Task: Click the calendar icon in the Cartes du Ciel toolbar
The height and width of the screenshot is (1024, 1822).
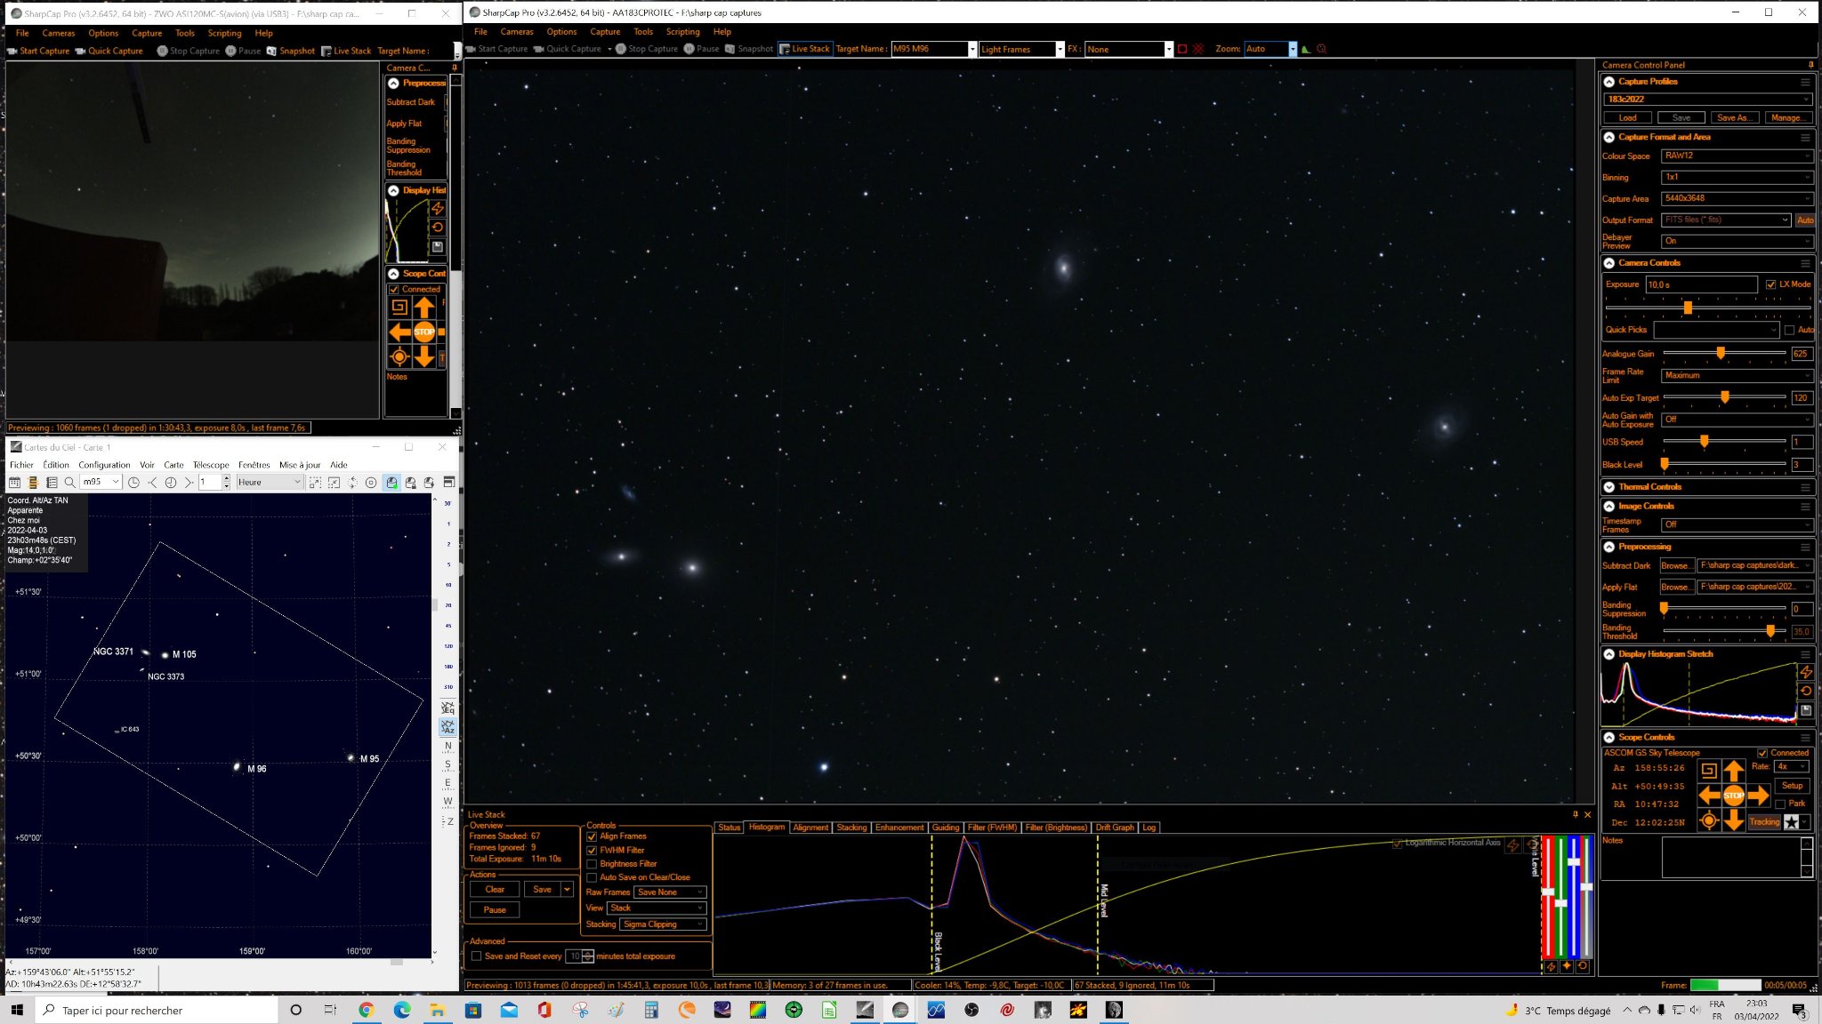Action: point(14,483)
